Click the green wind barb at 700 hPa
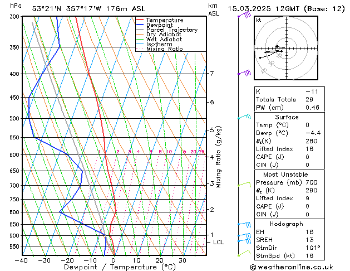 tap(244, 185)
